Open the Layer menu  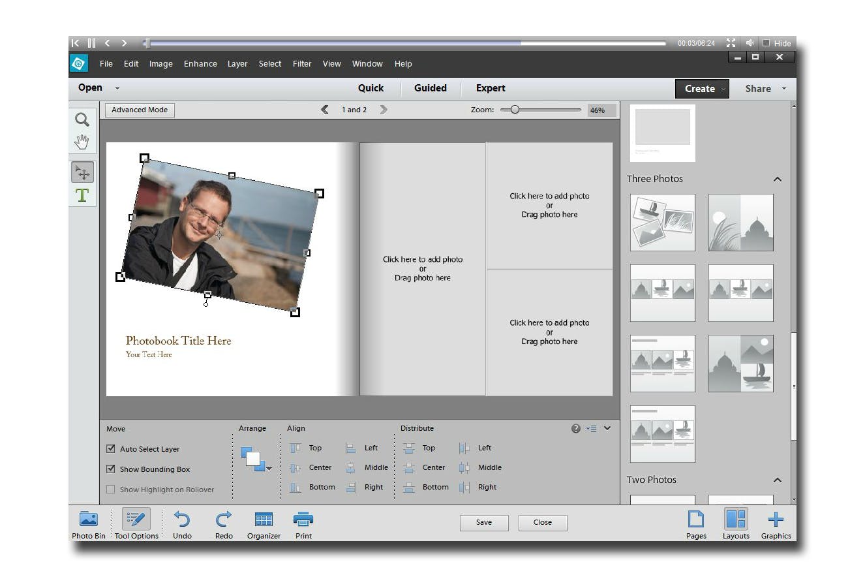pos(237,64)
